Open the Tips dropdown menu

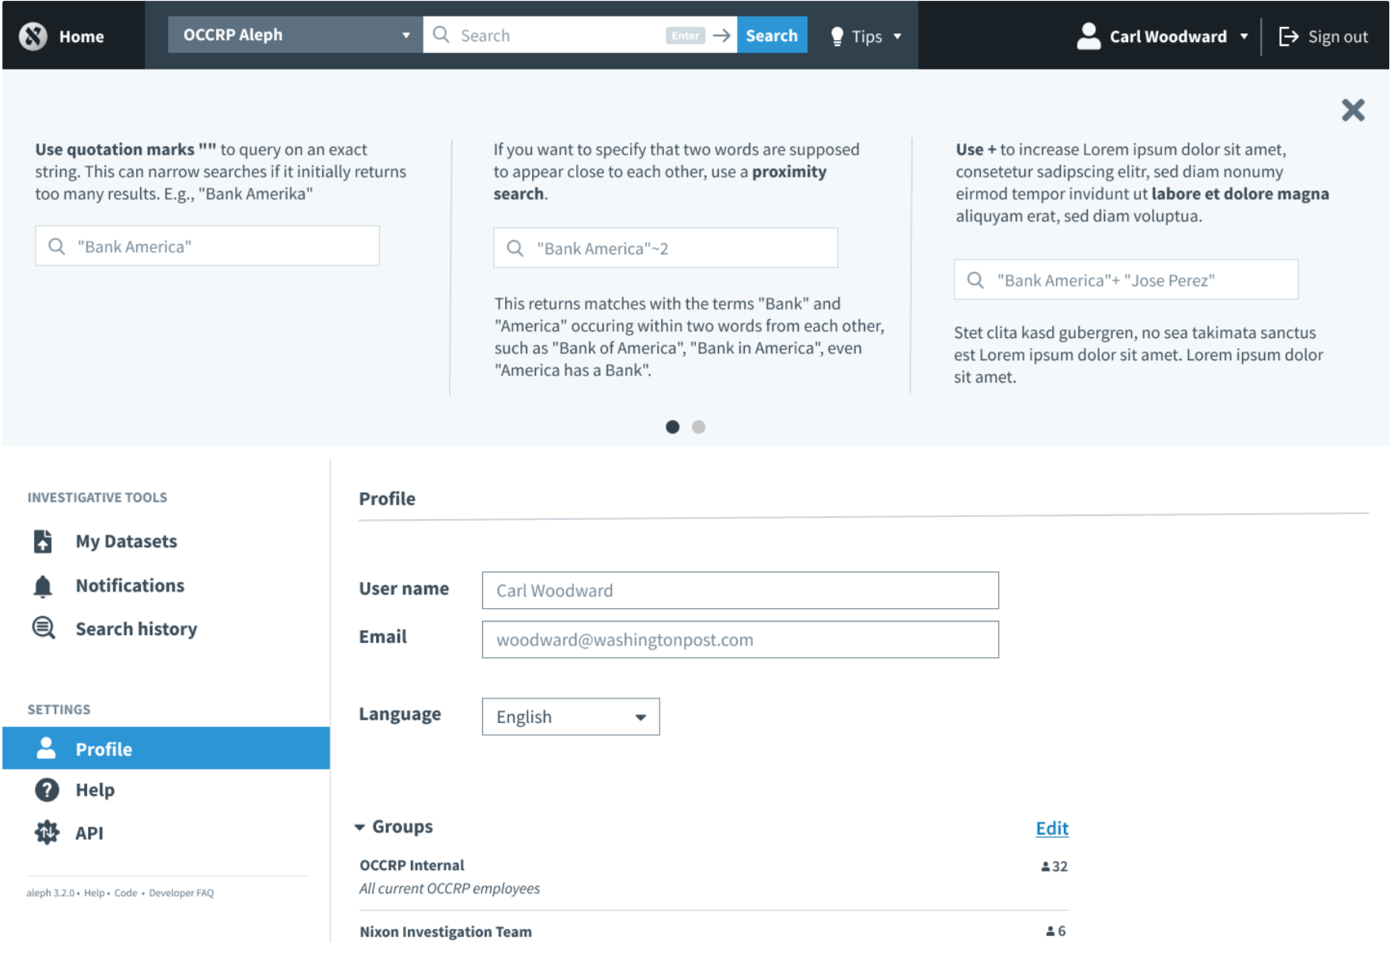coord(897,36)
